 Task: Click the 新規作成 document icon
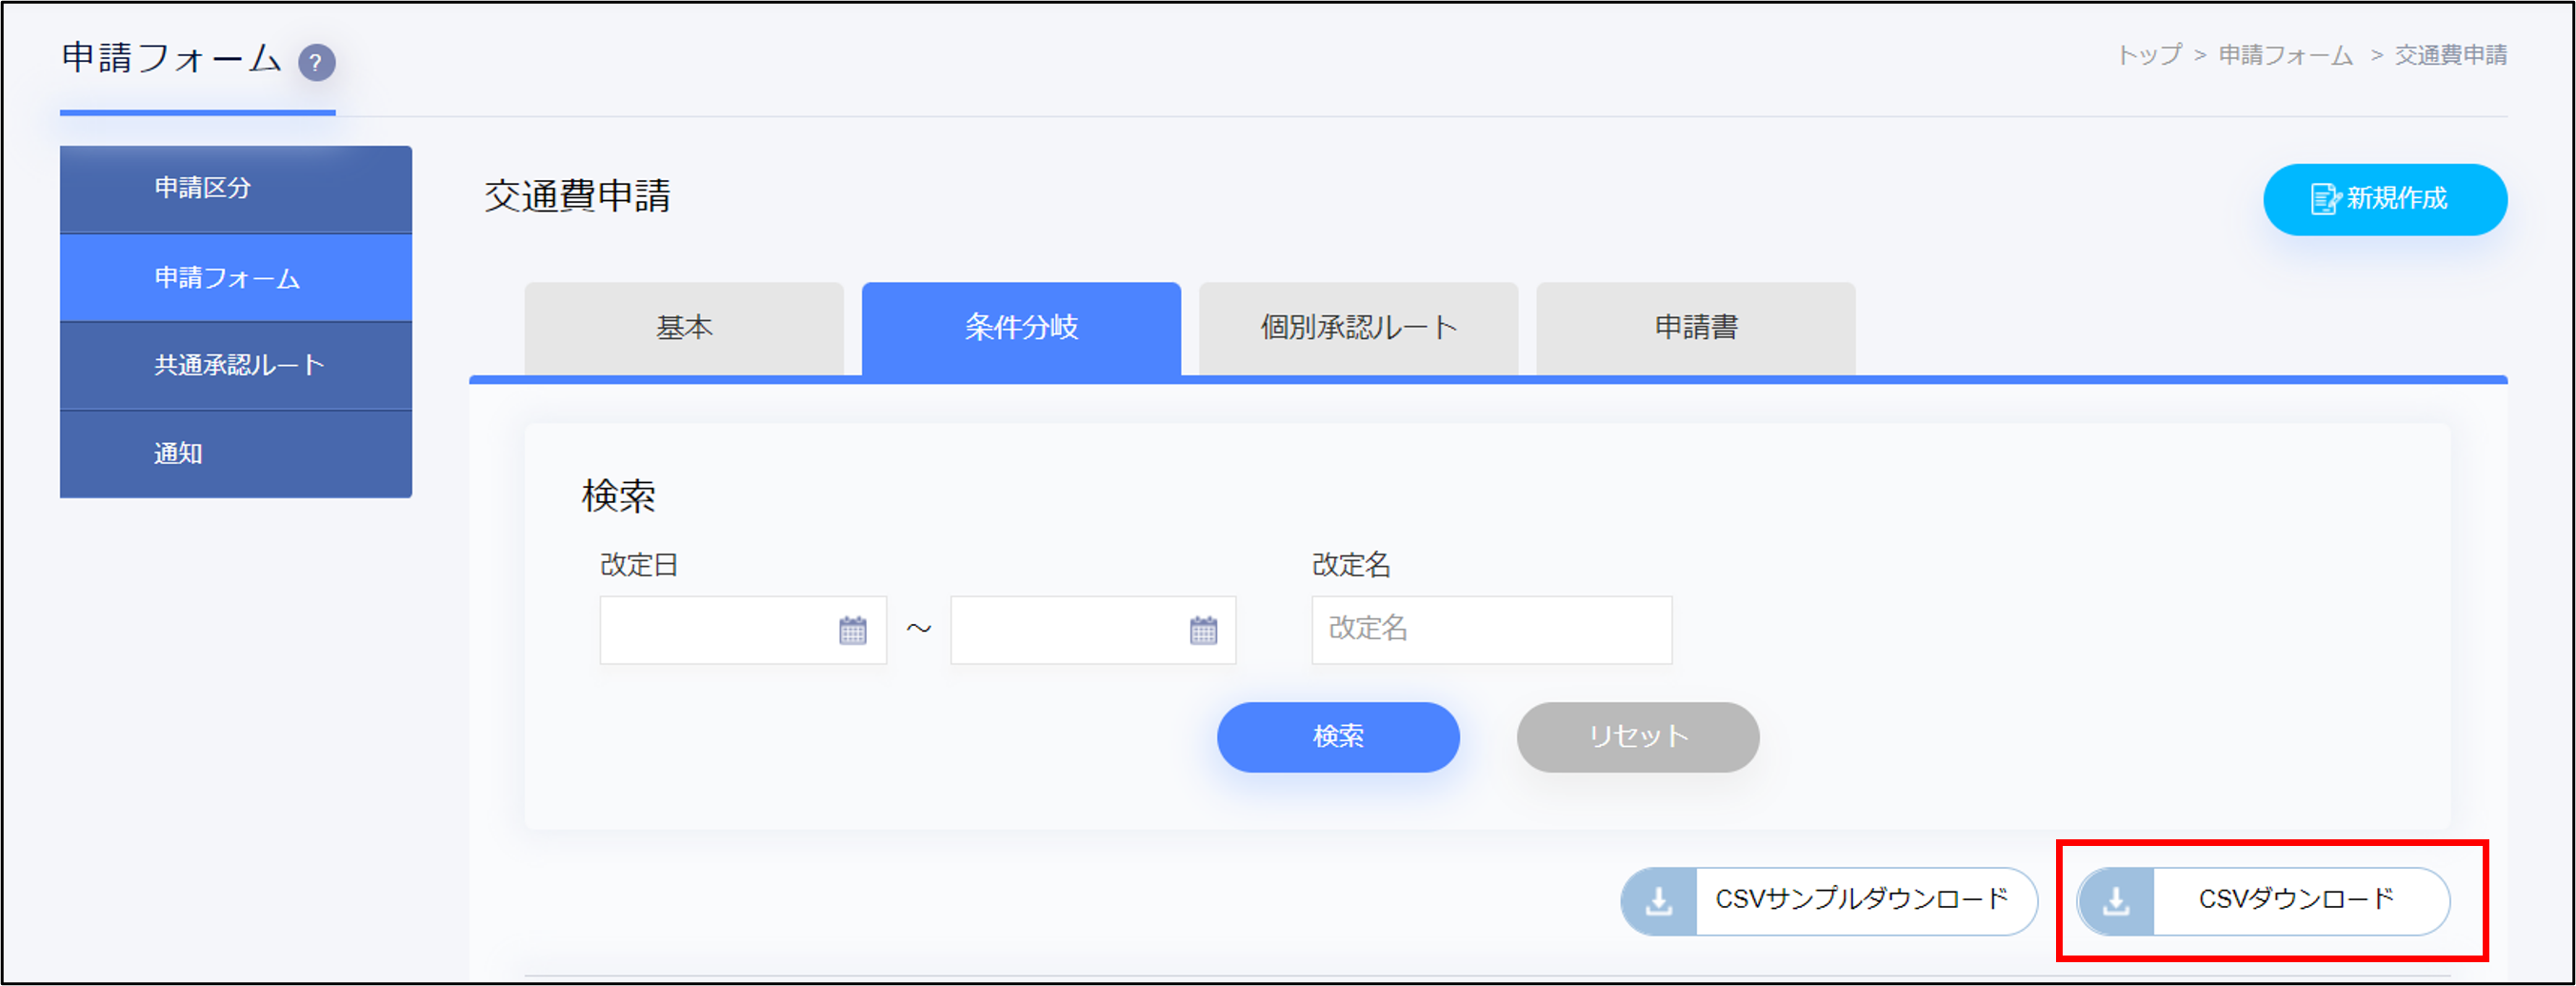pos(2324,199)
